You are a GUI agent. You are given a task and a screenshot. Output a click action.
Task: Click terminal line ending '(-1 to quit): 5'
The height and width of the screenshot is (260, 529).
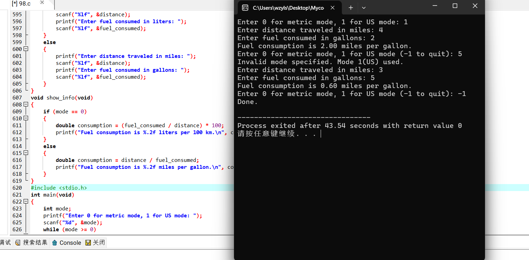(350, 54)
